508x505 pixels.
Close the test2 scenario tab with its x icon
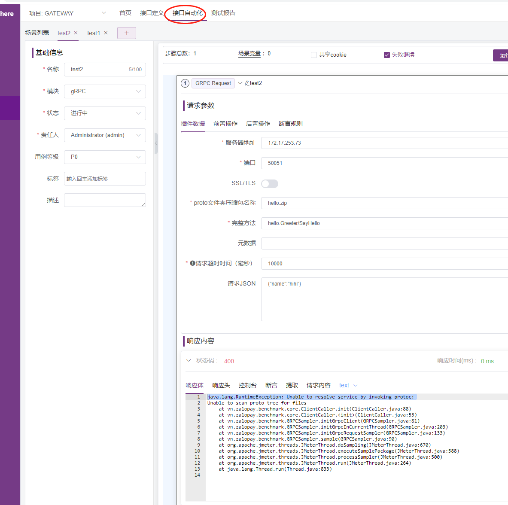76,33
